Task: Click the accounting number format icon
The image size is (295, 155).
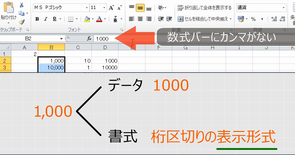Action: tap(241, 19)
